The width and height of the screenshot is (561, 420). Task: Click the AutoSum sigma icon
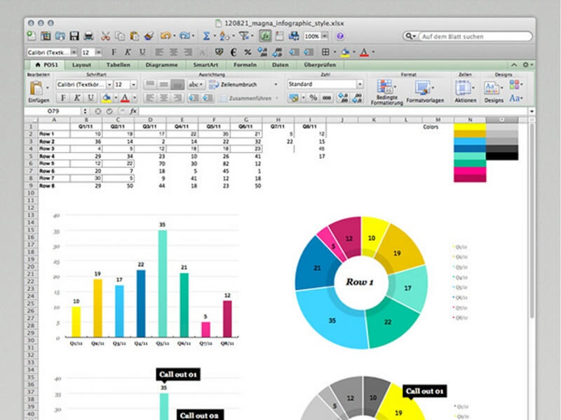coord(206,36)
